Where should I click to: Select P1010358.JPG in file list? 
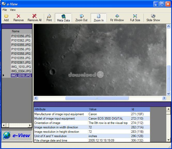[x=21, y=53]
